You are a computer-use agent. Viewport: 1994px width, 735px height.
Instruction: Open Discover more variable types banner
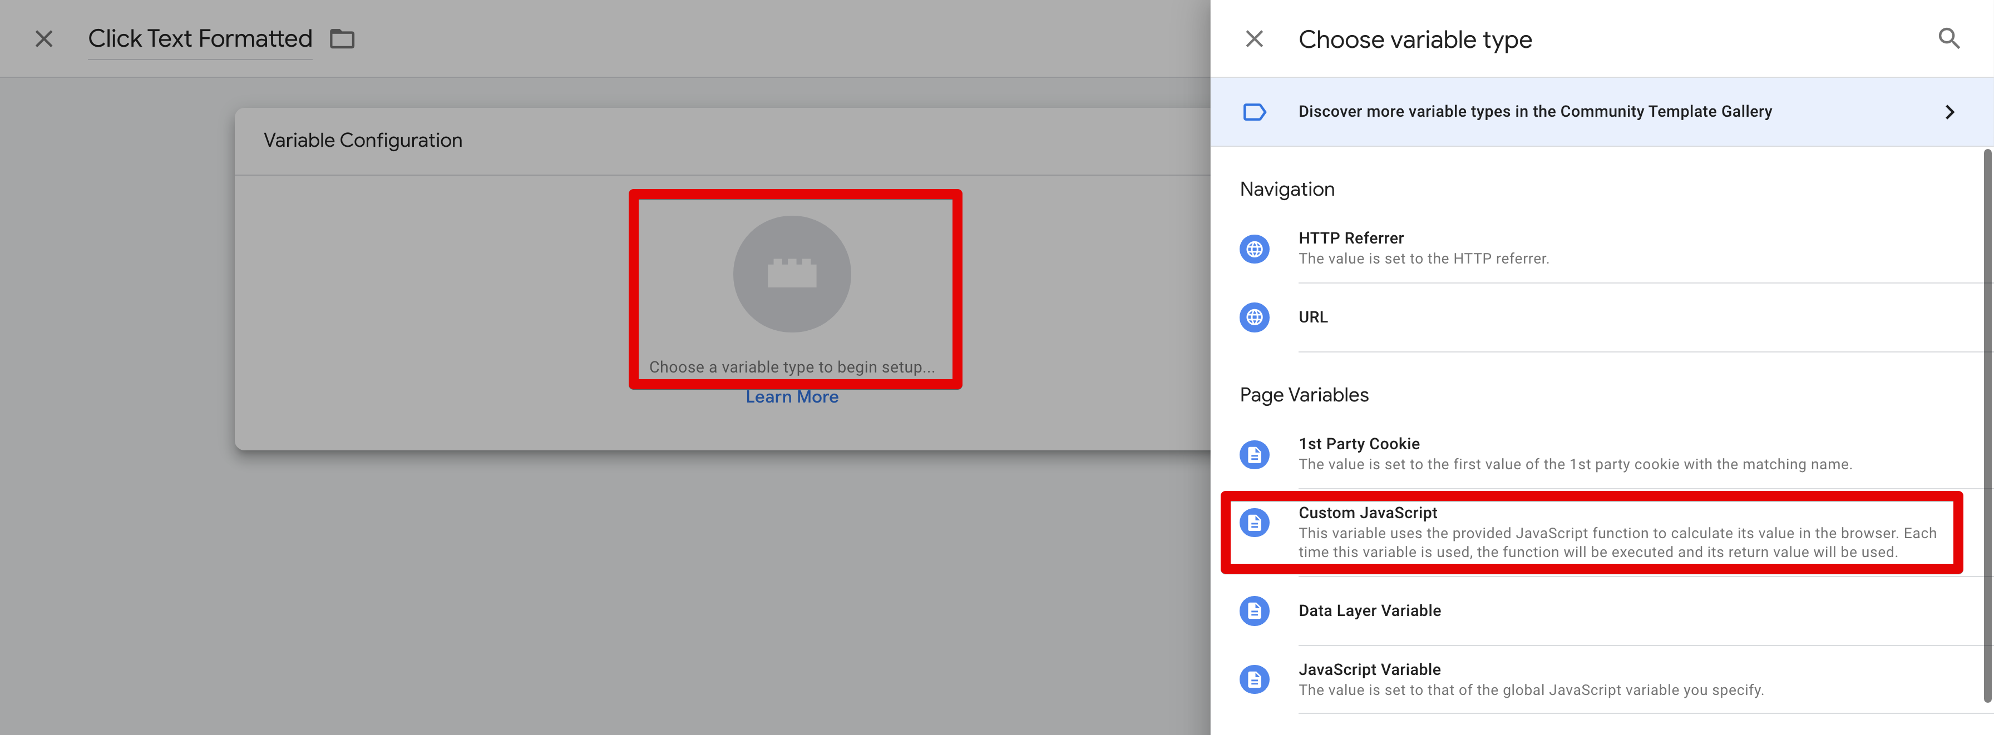tap(1602, 112)
